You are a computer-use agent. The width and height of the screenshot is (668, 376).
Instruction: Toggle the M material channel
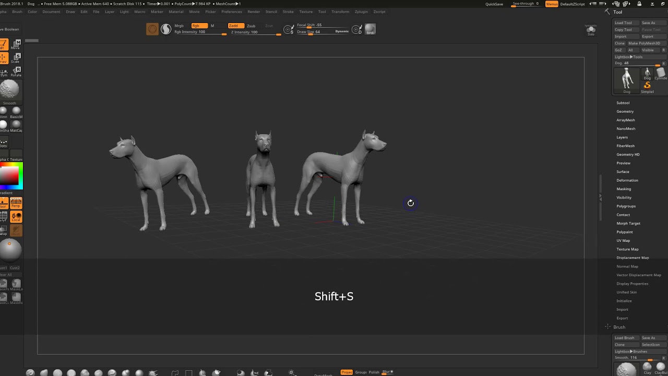click(212, 26)
